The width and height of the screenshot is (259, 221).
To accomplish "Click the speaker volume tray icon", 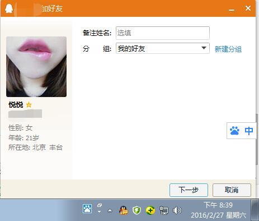I will coord(177,210).
